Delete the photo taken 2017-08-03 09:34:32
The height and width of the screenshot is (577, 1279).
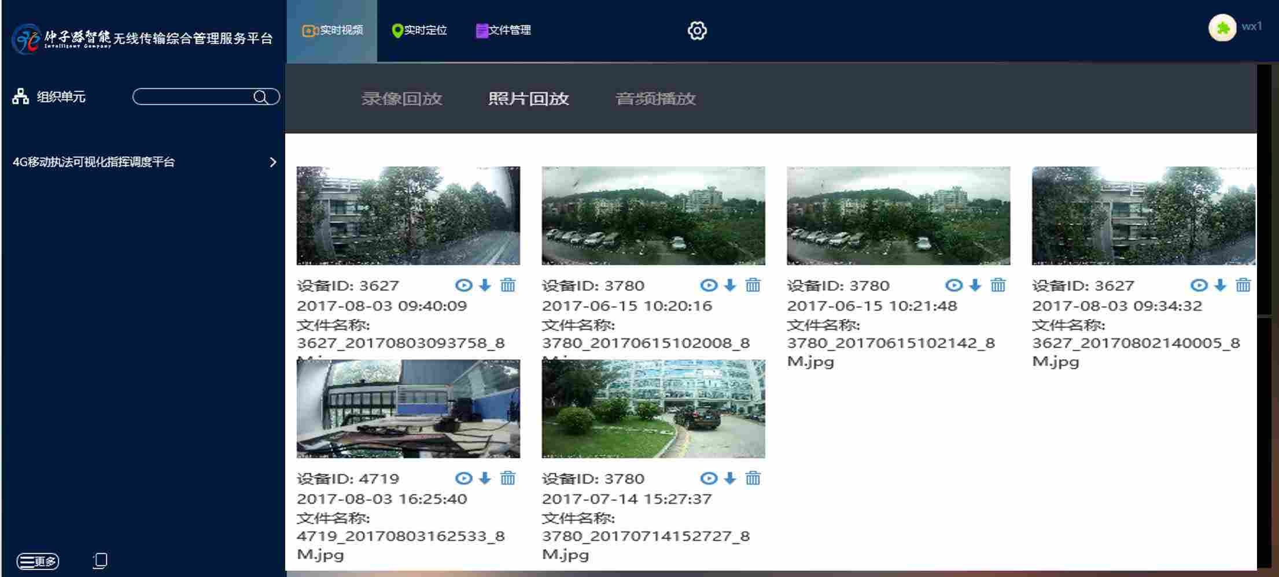[x=1243, y=285]
